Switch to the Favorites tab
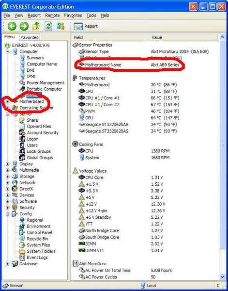Viewport: 228px width, 291px height. point(30,37)
